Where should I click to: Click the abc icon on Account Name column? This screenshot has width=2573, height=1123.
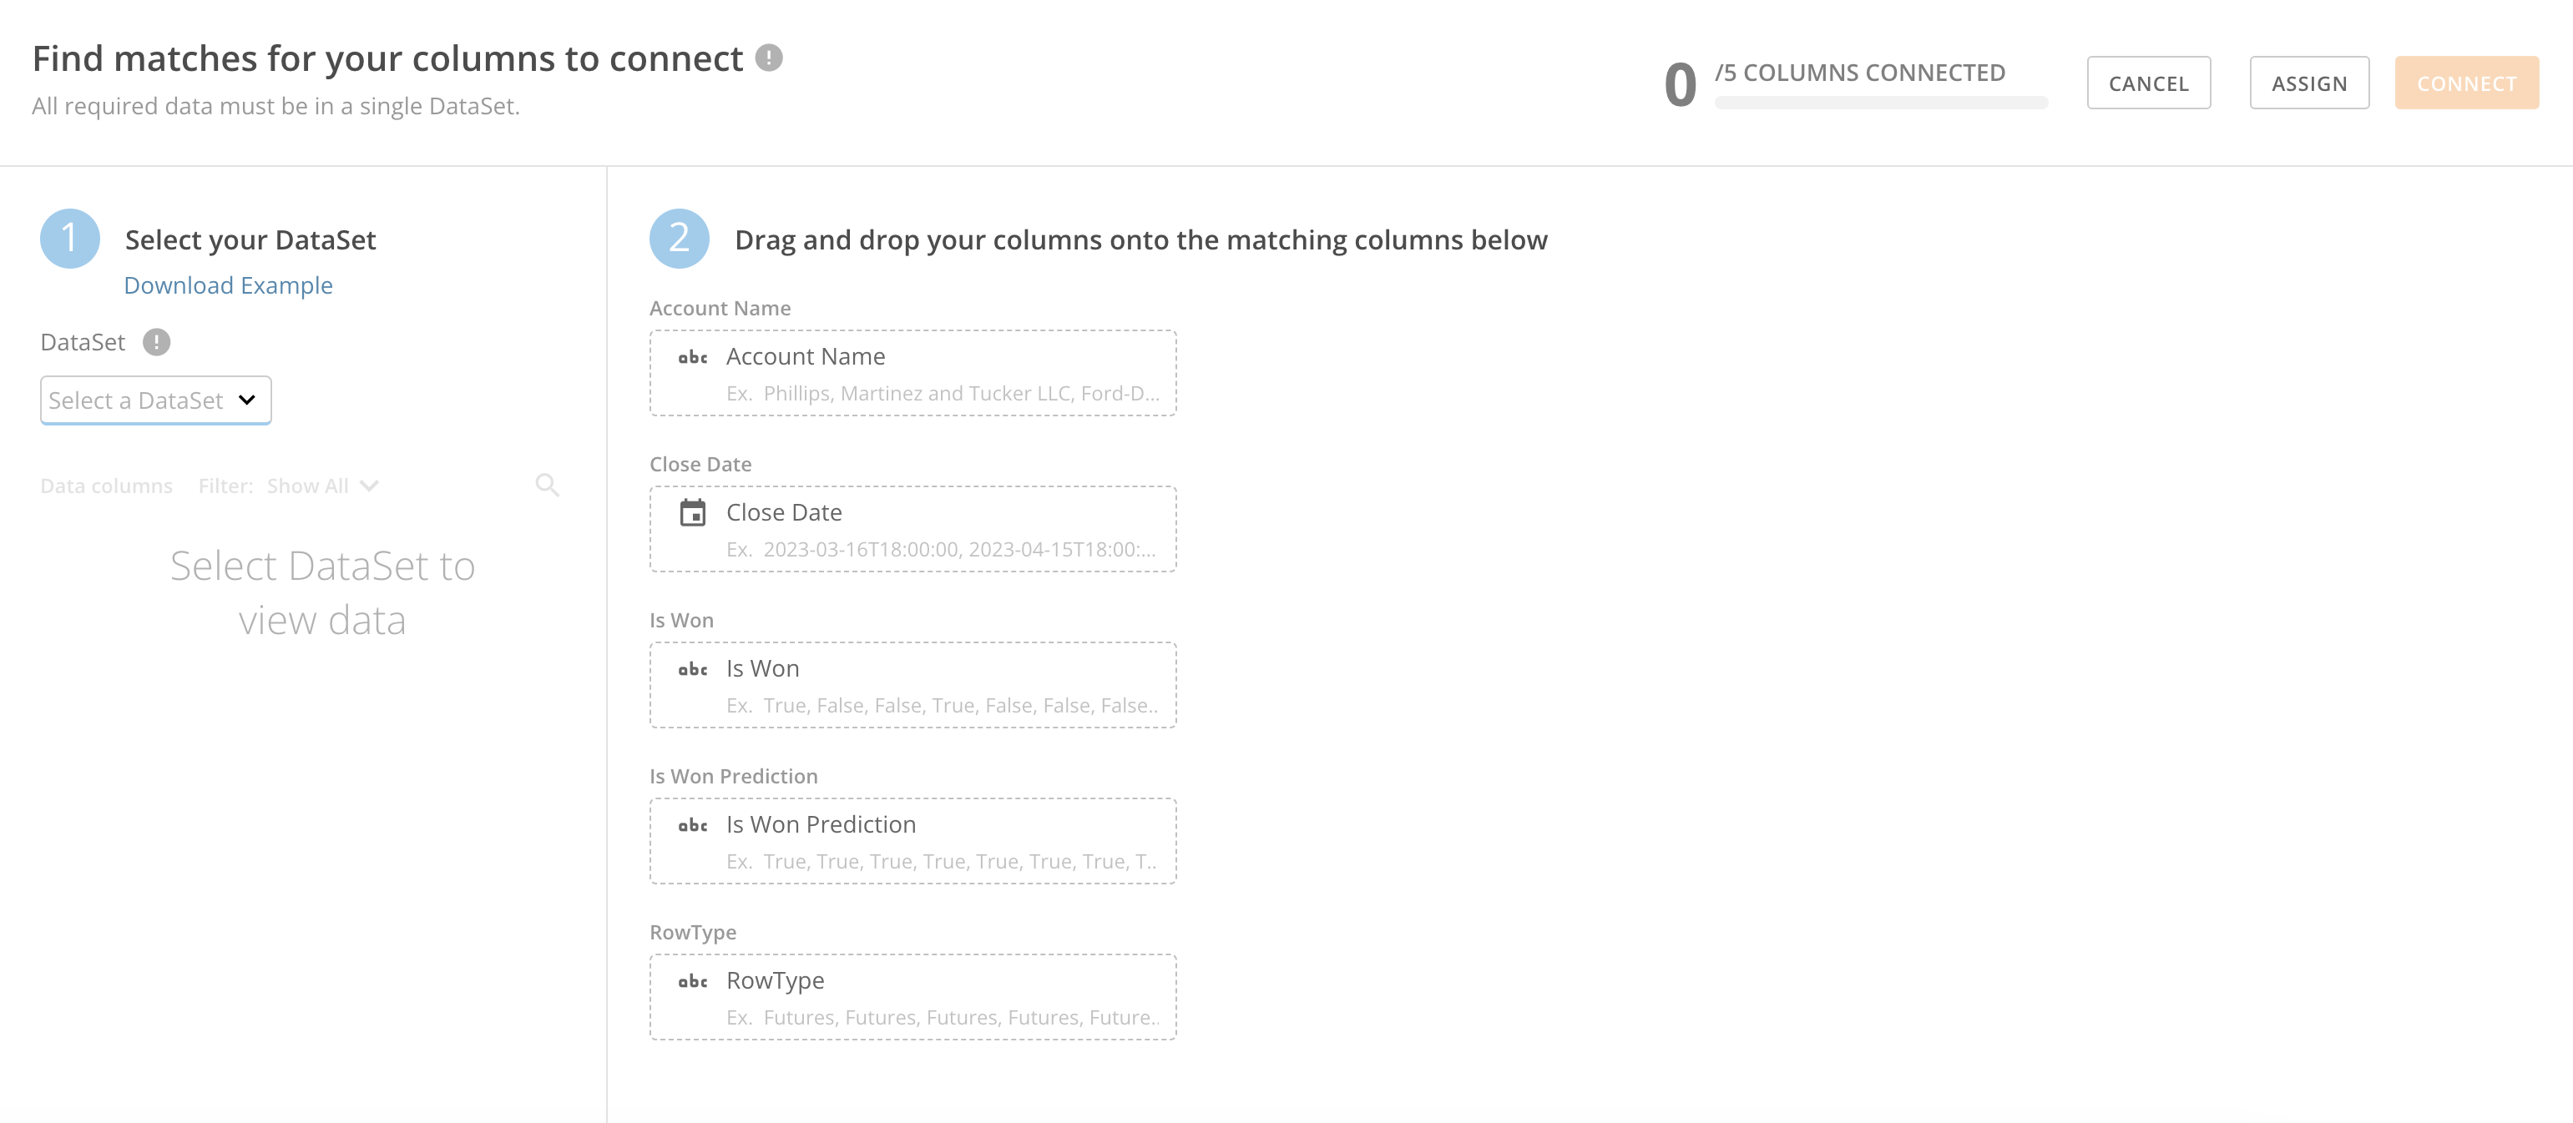(x=695, y=357)
